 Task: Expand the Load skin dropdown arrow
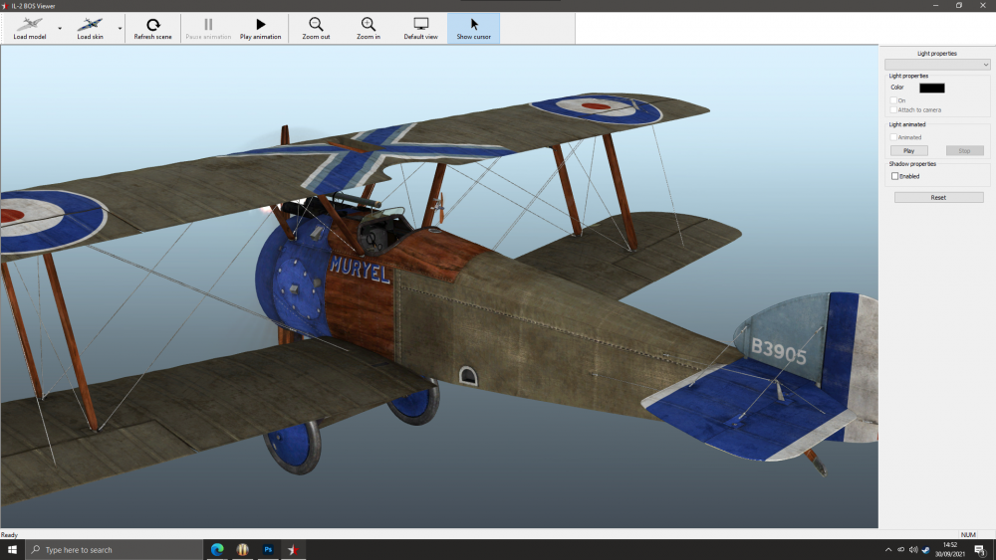(121, 29)
